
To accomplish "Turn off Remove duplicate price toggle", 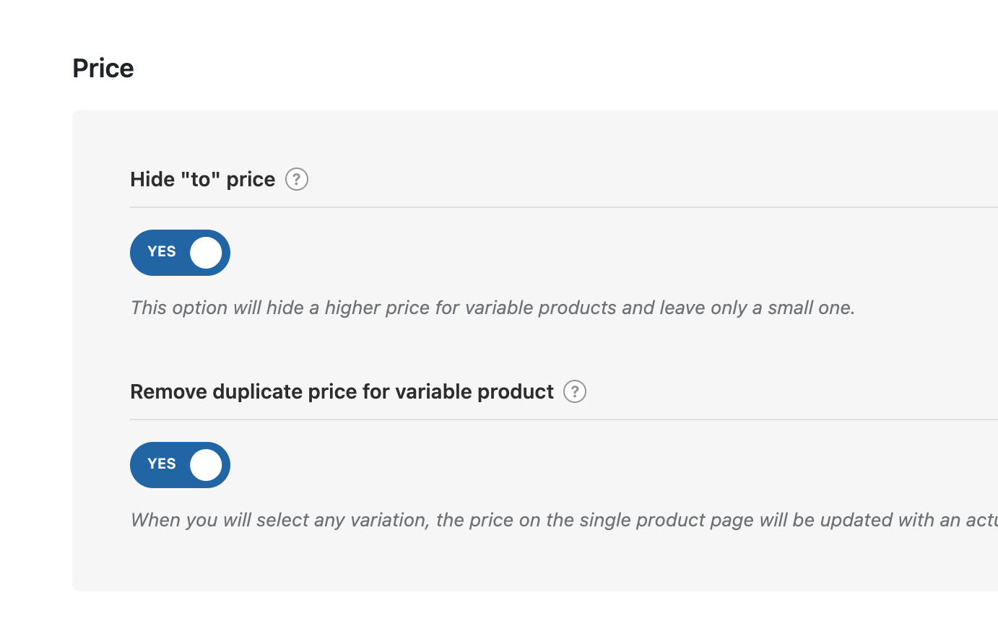I will tap(180, 465).
